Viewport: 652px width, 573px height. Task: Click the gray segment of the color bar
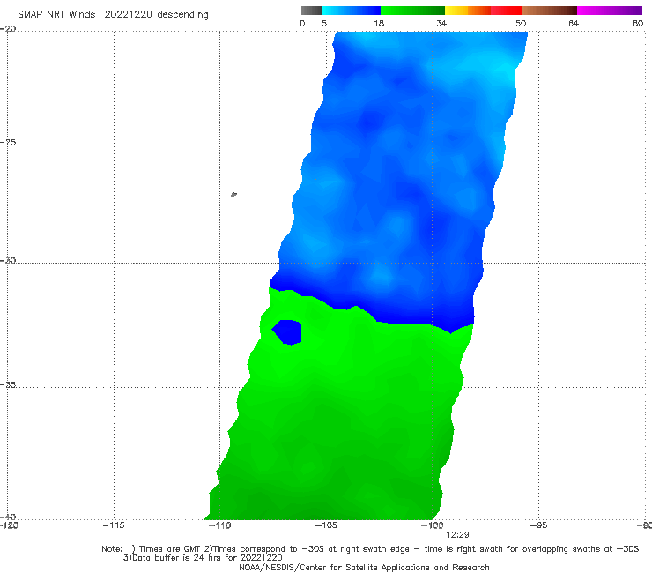[x=311, y=11]
